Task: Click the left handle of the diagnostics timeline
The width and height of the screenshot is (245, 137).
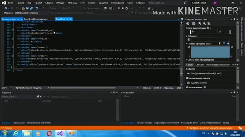Action: coord(191,32)
